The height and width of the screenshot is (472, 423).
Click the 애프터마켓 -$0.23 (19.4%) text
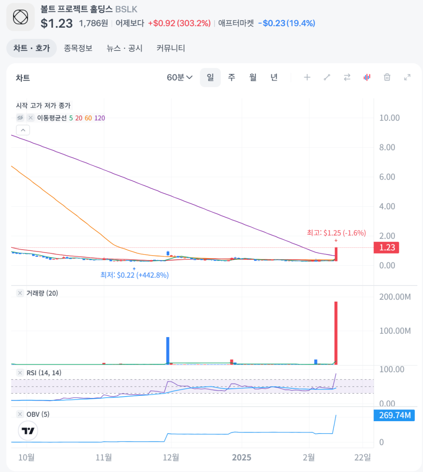[x=266, y=23]
